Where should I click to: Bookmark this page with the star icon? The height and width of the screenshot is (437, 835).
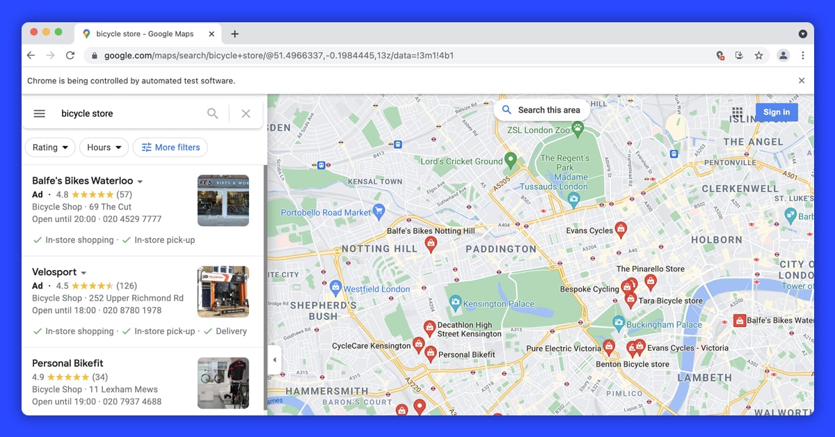click(759, 56)
